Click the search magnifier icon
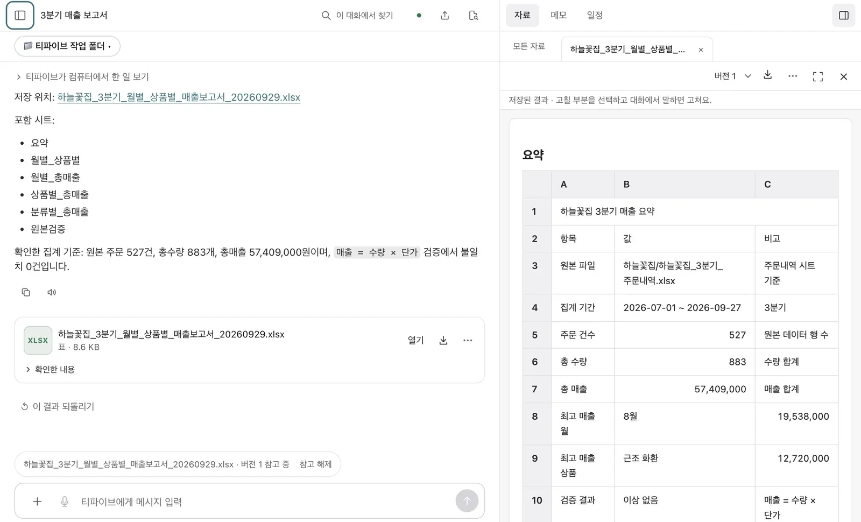Screen dimensions: 861x522 (x=326, y=16)
